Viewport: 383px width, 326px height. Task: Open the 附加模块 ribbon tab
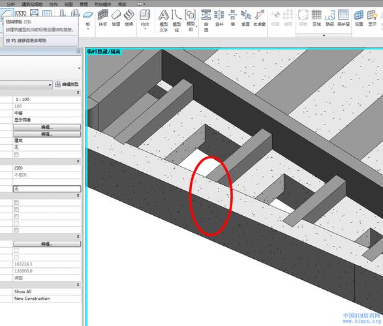click(102, 4)
